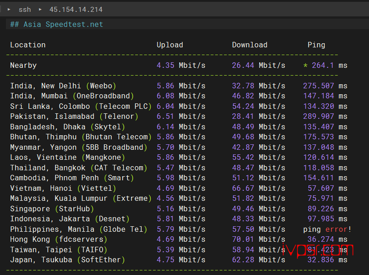Click Mumbai download 46.82
The width and height of the screenshot is (369, 275).
coord(243,96)
